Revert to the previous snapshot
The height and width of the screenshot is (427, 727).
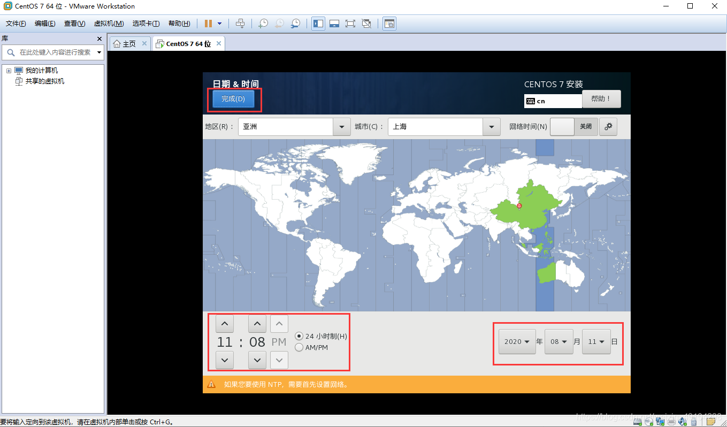(x=279, y=24)
